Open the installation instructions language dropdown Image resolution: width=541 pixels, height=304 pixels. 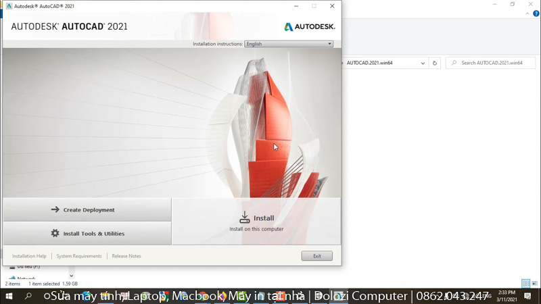[x=289, y=44]
